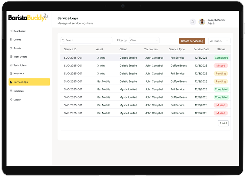Click the Inventory icon
Image resolution: width=245 pixels, height=177 pixels.
click(x=10, y=73)
